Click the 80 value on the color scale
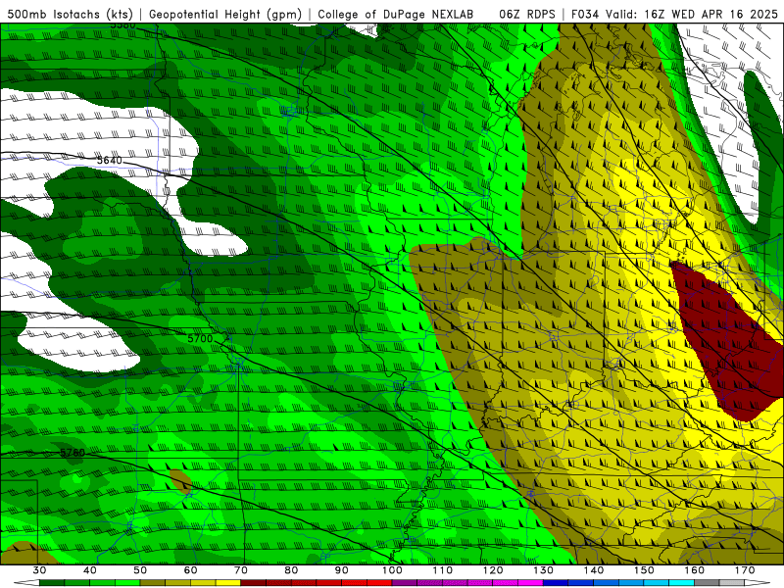Screen dimensions: 784x588 291,570
